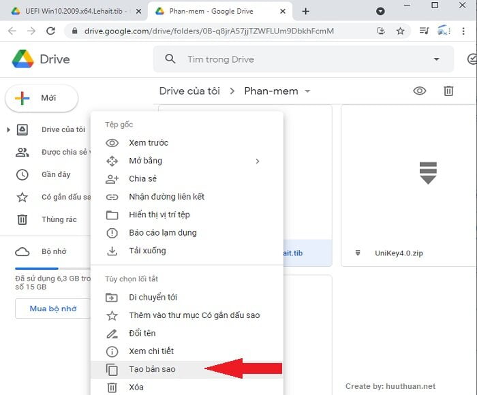Click the trash icon in the folder toolbar
This screenshot has width=477, height=395.
coord(448,91)
